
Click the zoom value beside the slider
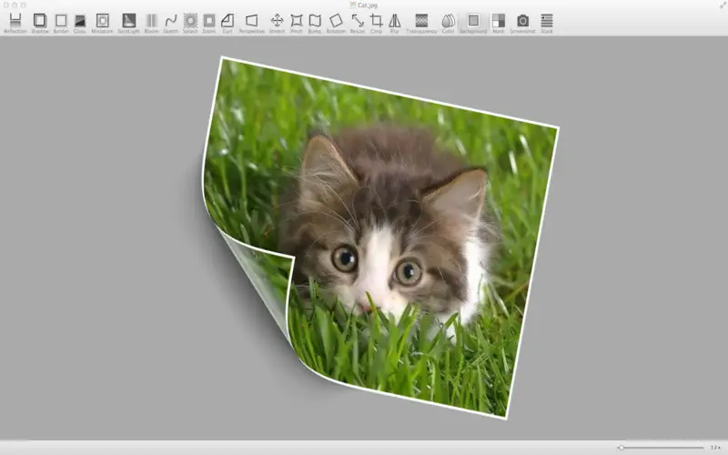click(x=715, y=448)
